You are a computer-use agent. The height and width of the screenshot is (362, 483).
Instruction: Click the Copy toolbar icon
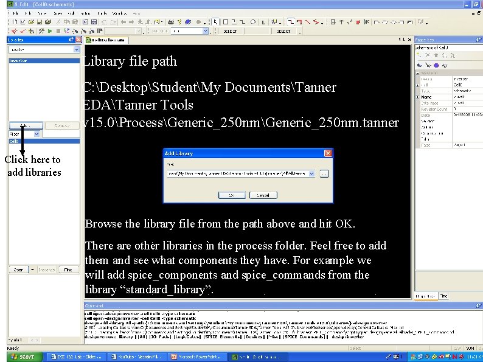pyautogui.click(x=66, y=22)
